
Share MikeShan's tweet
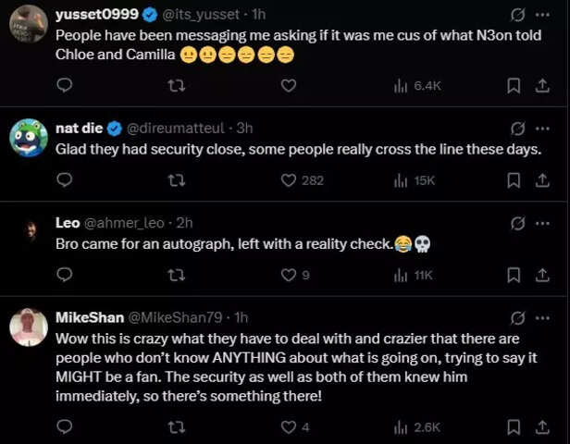tap(542, 427)
